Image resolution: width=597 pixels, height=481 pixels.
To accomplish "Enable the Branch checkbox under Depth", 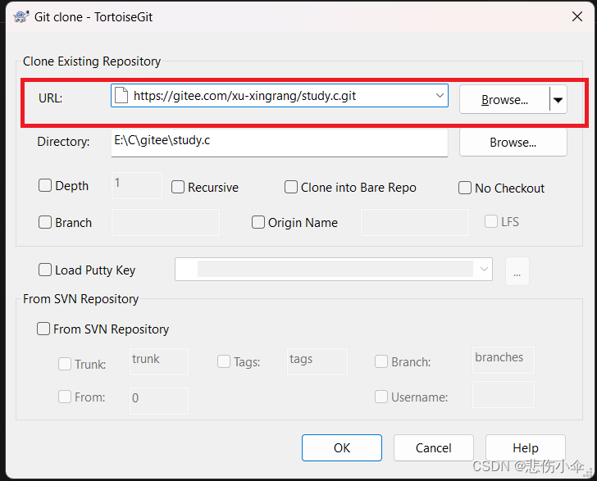I will (45, 222).
